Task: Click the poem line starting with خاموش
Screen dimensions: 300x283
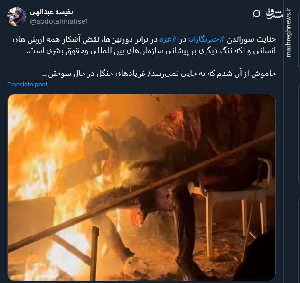Action: (159, 74)
